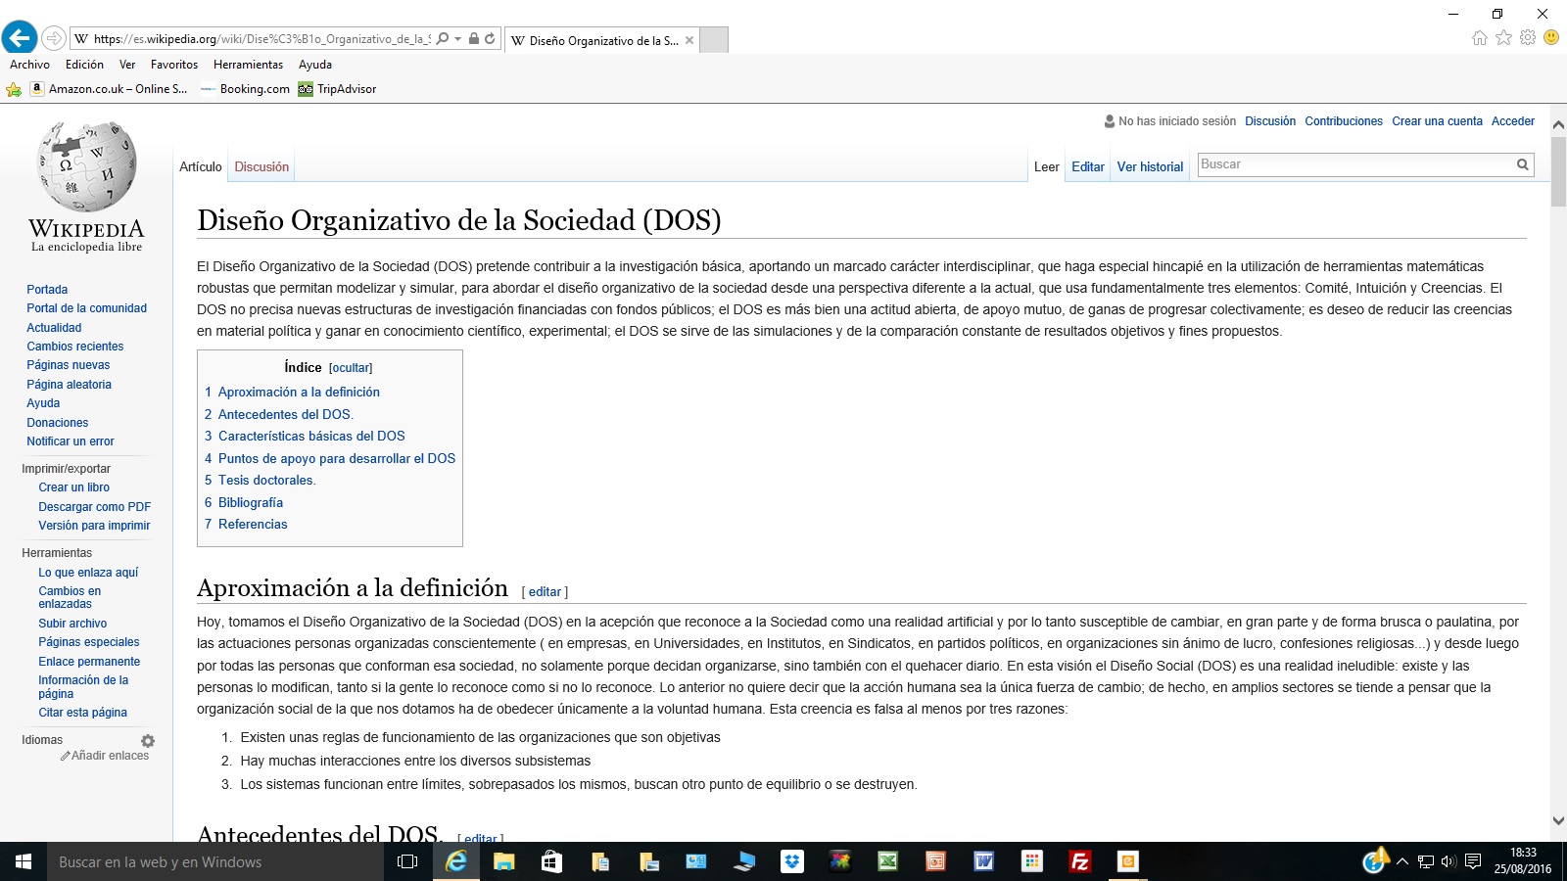This screenshot has height=881, width=1567.
Task: Click in the Buscar search field
Action: click(1353, 164)
